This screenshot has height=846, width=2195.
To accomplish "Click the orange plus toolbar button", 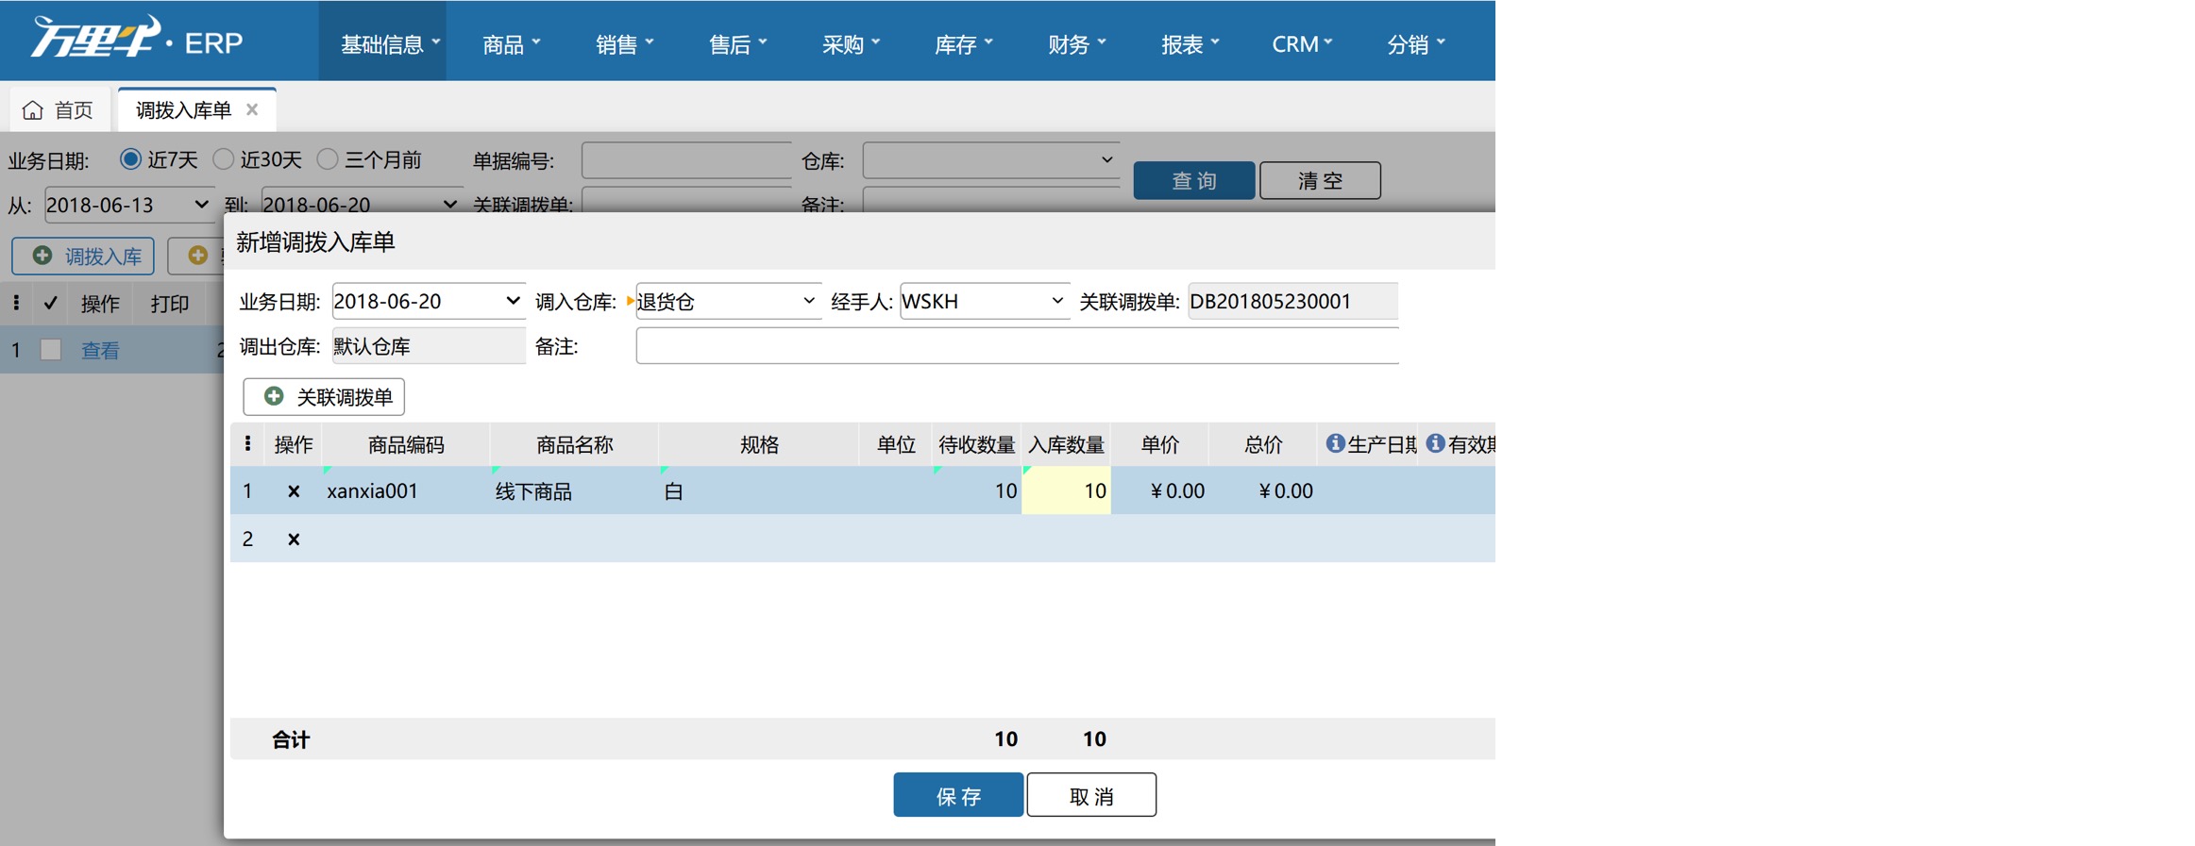I will coord(197,256).
